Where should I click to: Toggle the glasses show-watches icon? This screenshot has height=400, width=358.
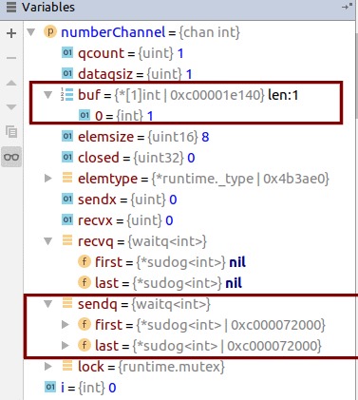11,157
